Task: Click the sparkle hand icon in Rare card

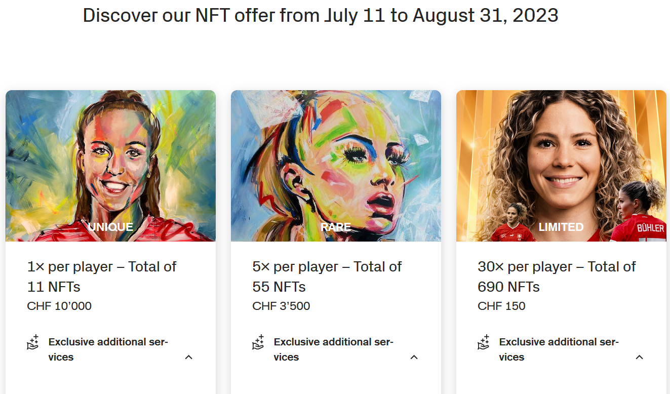Action: click(x=258, y=342)
